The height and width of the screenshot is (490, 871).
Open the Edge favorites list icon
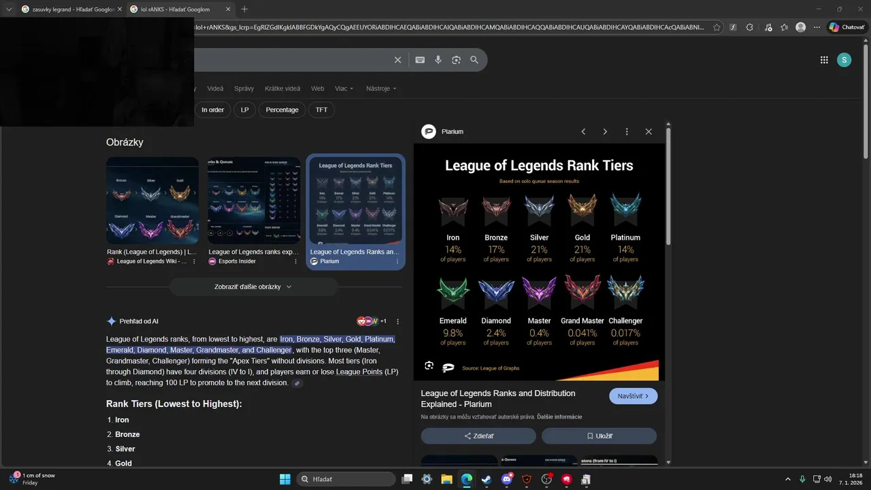coord(785,27)
